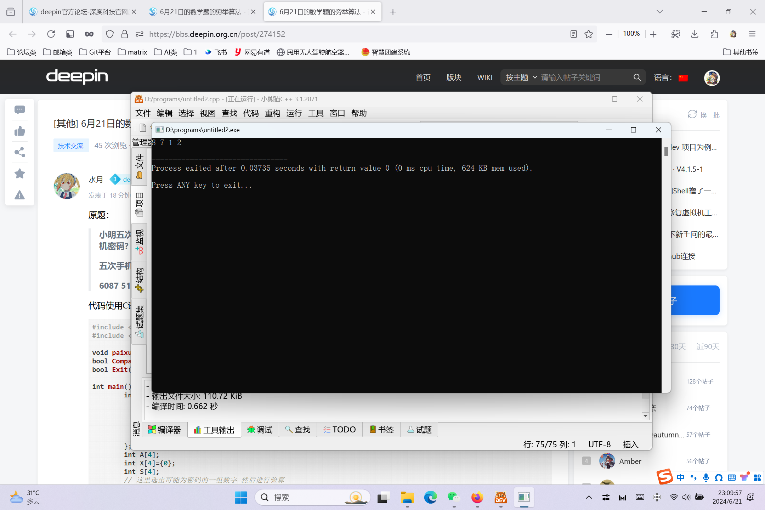Click the console window vertical scrollbar thumb
This screenshot has height=510, width=765.
(x=666, y=151)
